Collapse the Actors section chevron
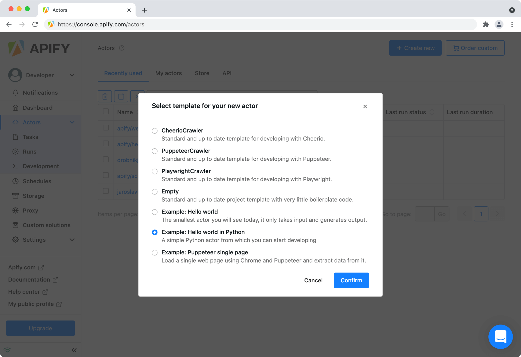This screenshot has height=357, width=521. tap(72, 122)
